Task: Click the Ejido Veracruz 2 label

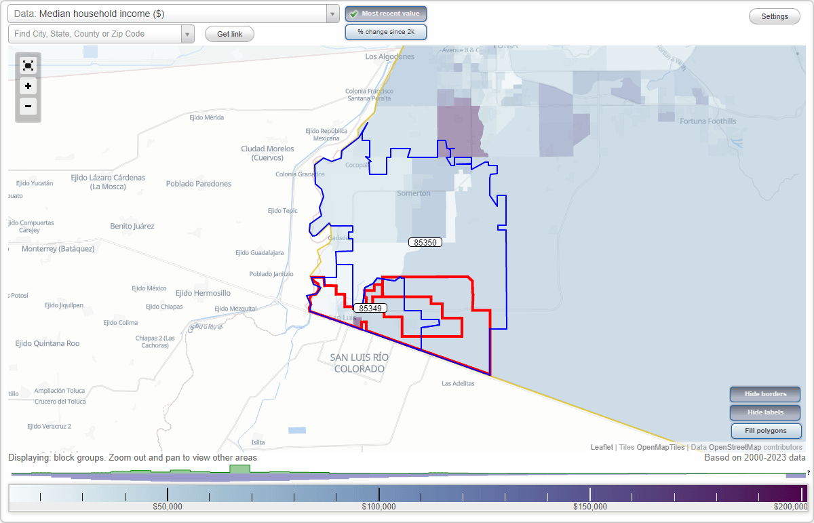Action: tap(49, 427)
